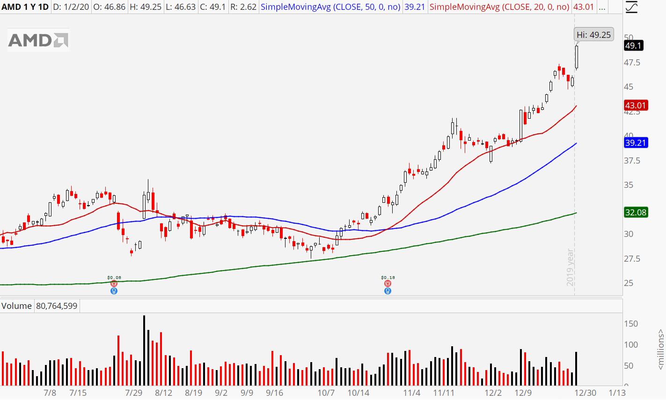
Task: Click the 1/13 date on the time axis
Action: [617, 393]
